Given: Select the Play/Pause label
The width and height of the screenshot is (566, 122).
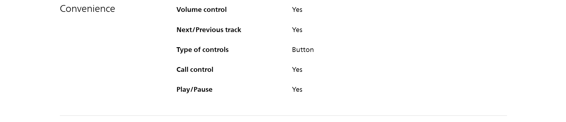Looking at the screenshot, I should [194, 89].
